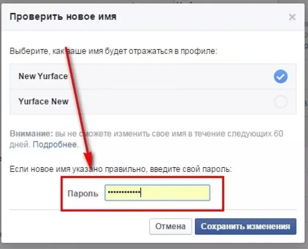
Task: Click the Пароль field label
Action: 83,194
